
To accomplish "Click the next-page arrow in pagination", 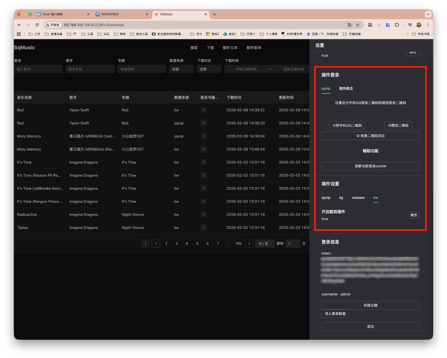I will click(249, 243).
